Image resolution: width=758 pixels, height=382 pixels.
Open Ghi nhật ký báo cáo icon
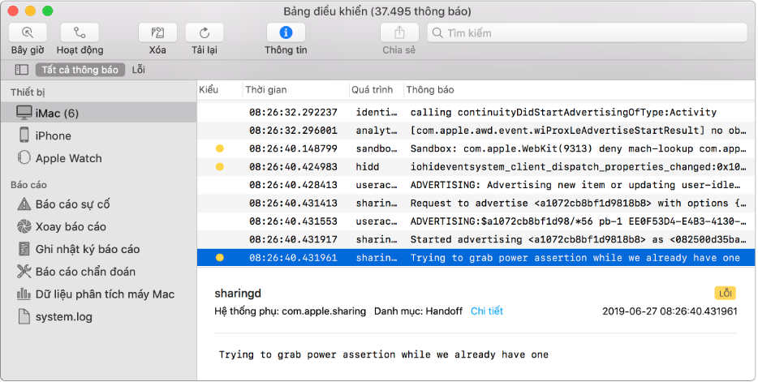(x=24, y=249)
